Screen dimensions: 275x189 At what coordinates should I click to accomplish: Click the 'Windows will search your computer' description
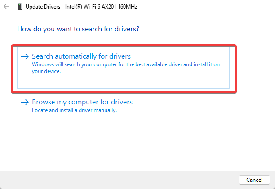pyautogui.click(x=125, y=68)
